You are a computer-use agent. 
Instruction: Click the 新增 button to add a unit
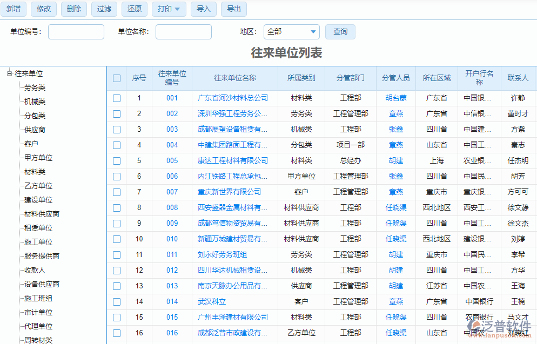(x=13, y=9)
